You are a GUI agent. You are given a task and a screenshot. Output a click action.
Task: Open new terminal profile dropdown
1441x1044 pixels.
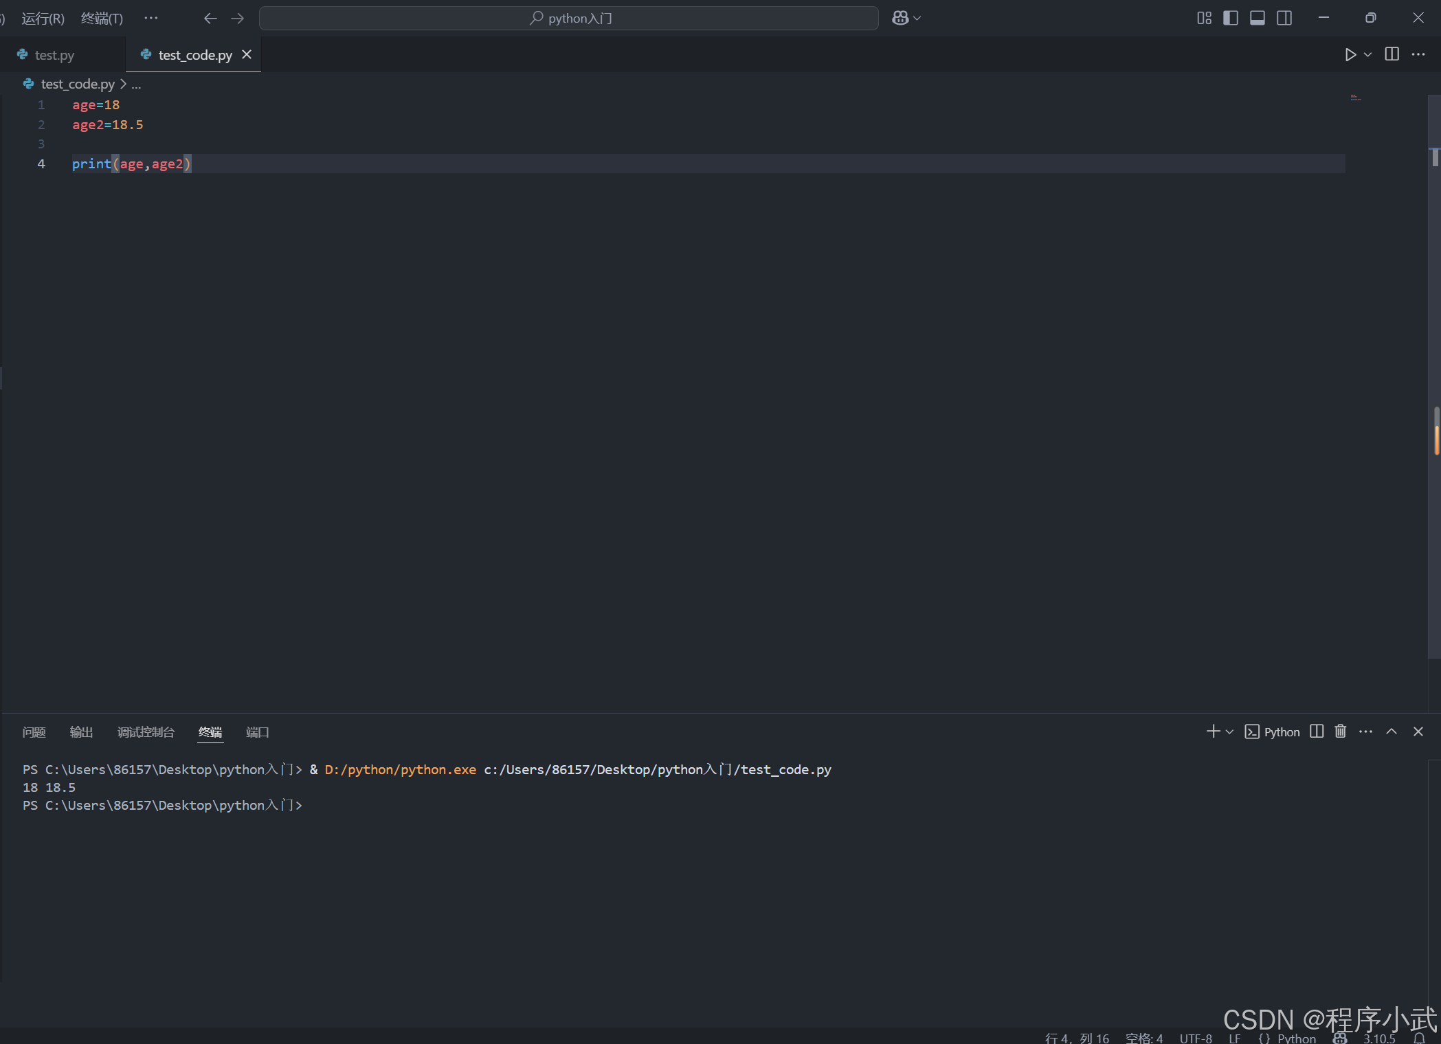coord(1229,732)
